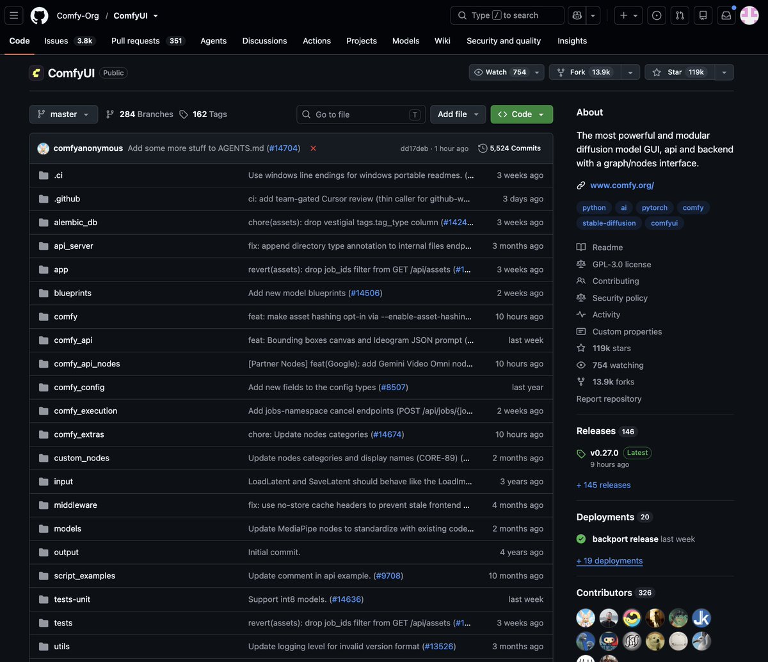The height and width of the screenshot is (662, 768).
Task: Open the Security policy link
Action: click(620, 298)
